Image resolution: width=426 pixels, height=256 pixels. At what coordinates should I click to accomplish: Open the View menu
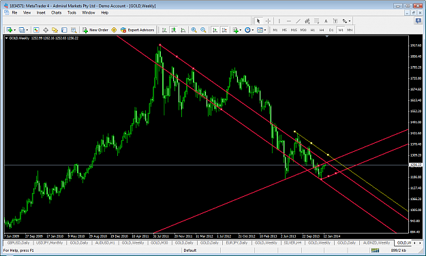point(27,12)
